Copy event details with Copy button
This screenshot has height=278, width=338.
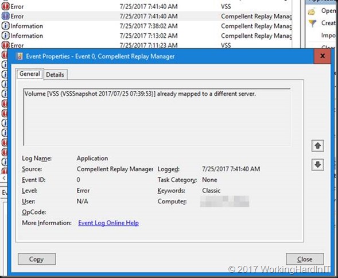pyautogui.click(x=37, y=259)
